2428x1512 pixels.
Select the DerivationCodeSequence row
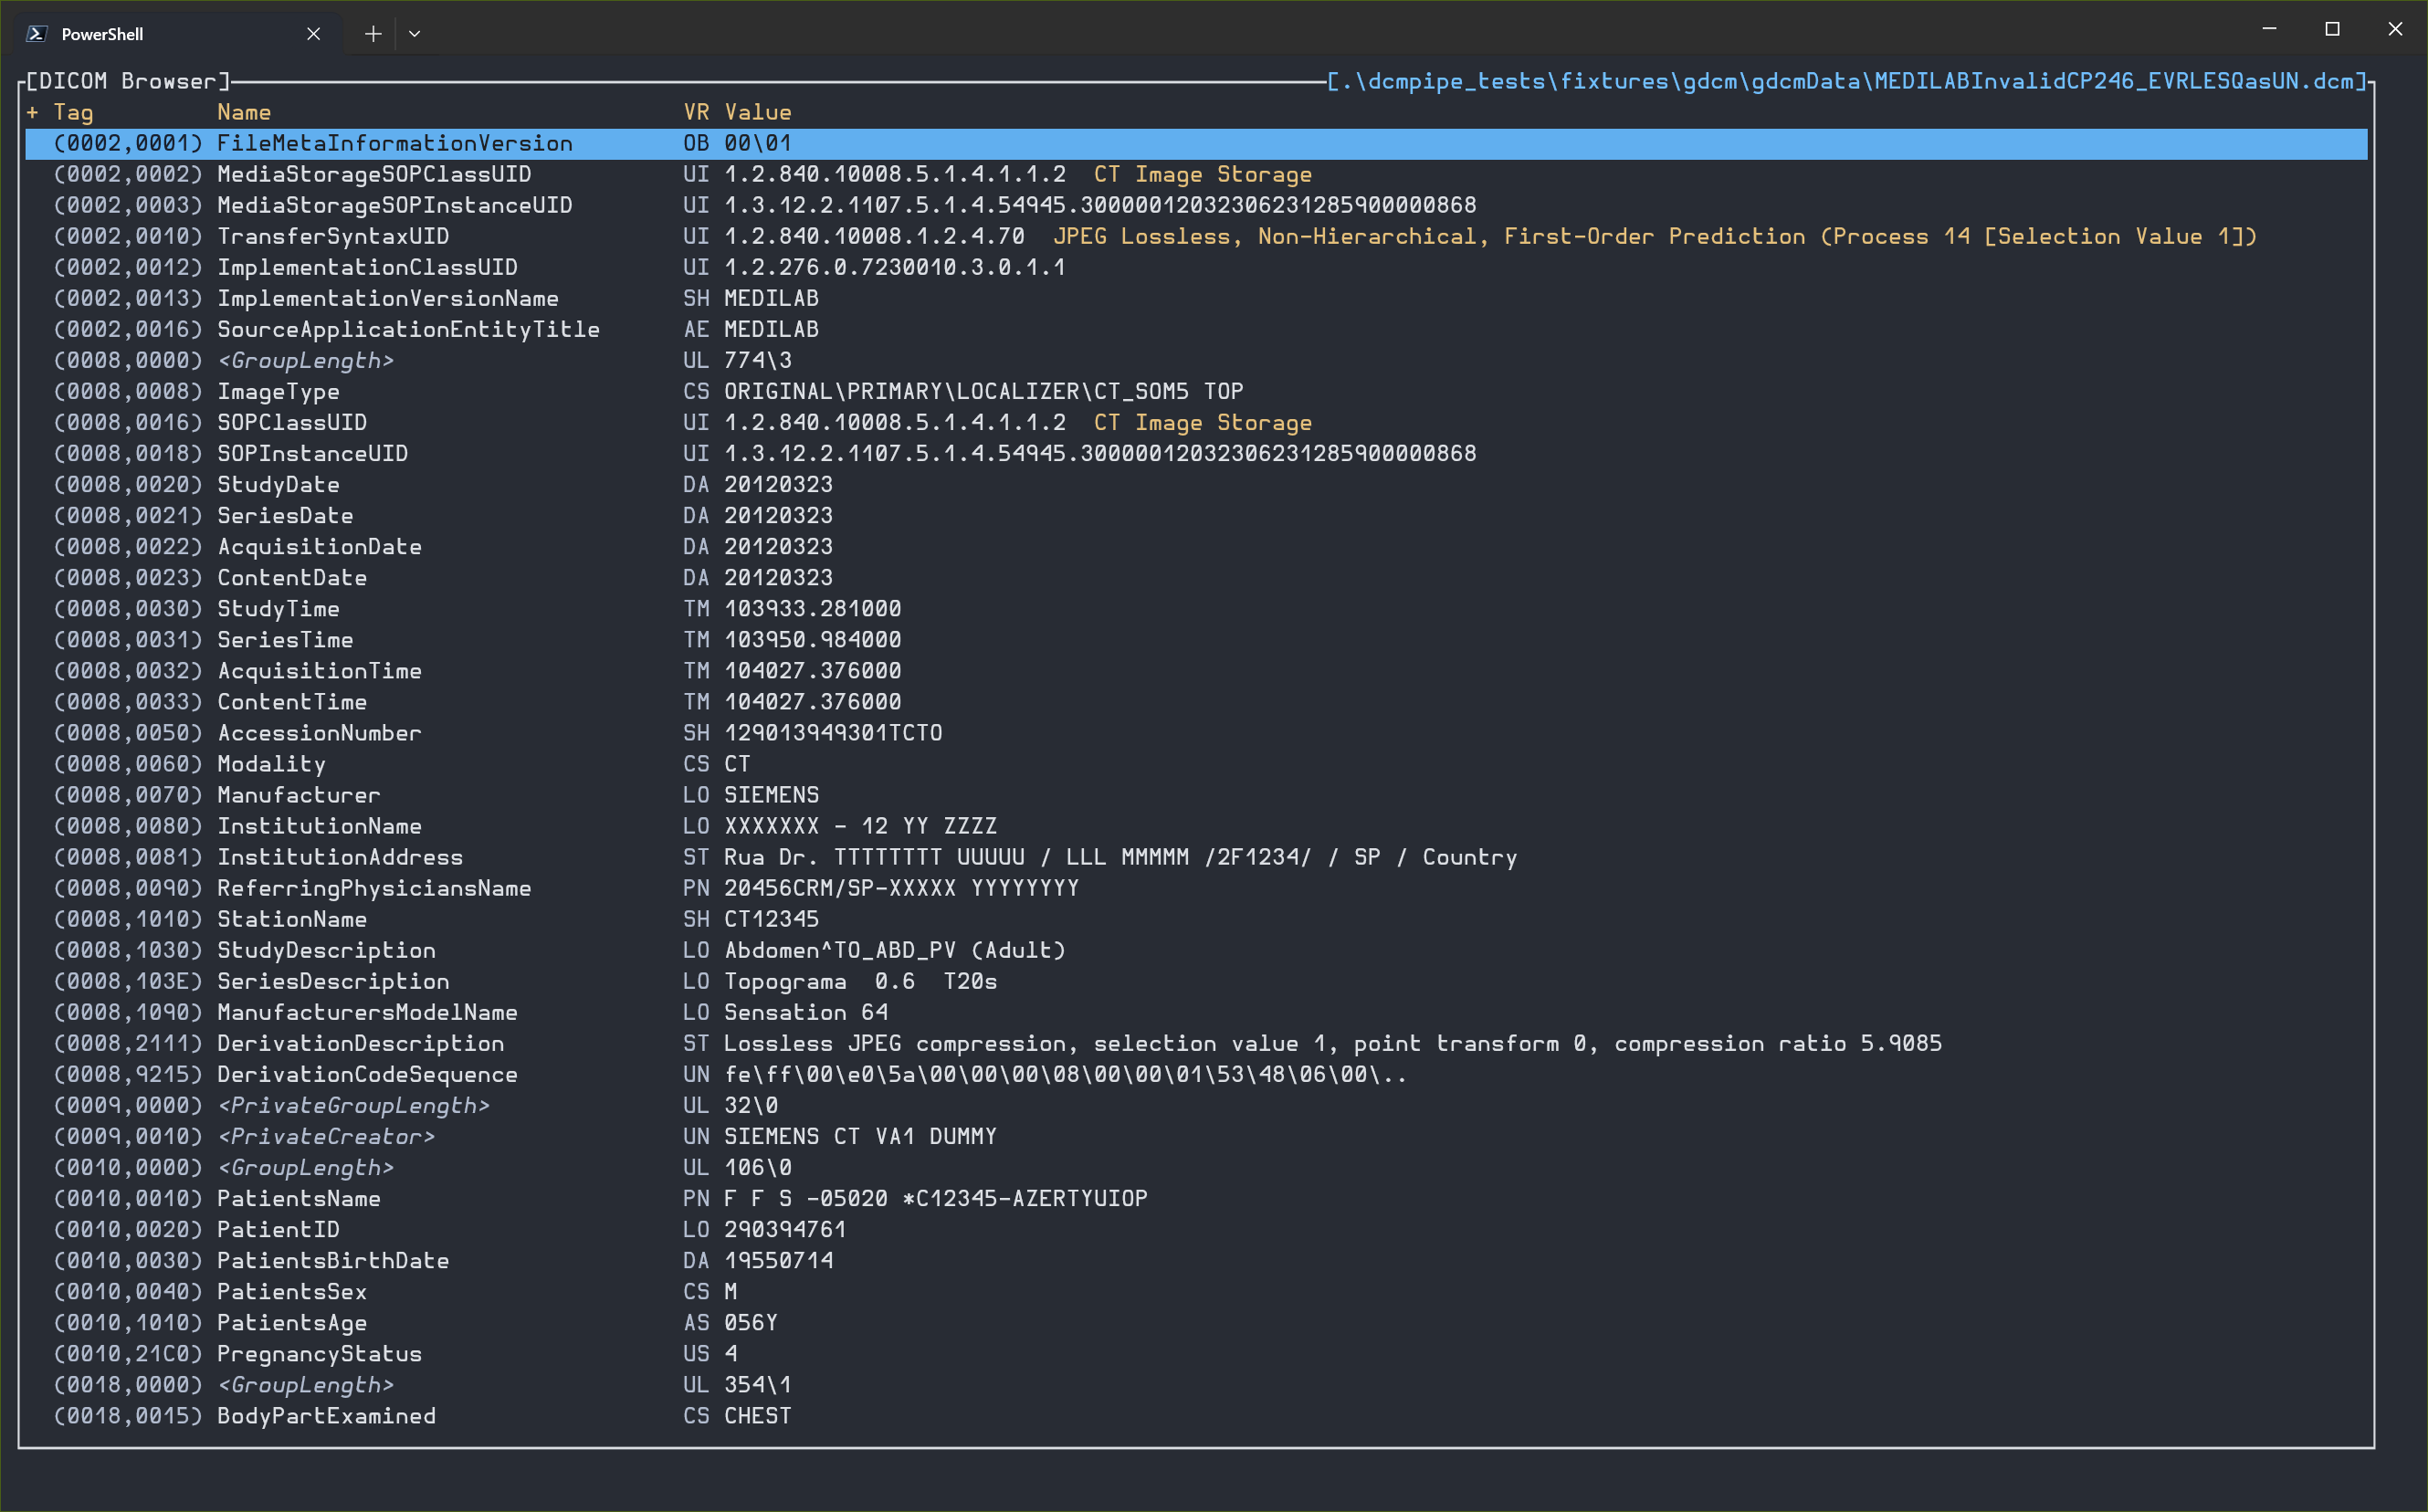tap(1196, 1073)
